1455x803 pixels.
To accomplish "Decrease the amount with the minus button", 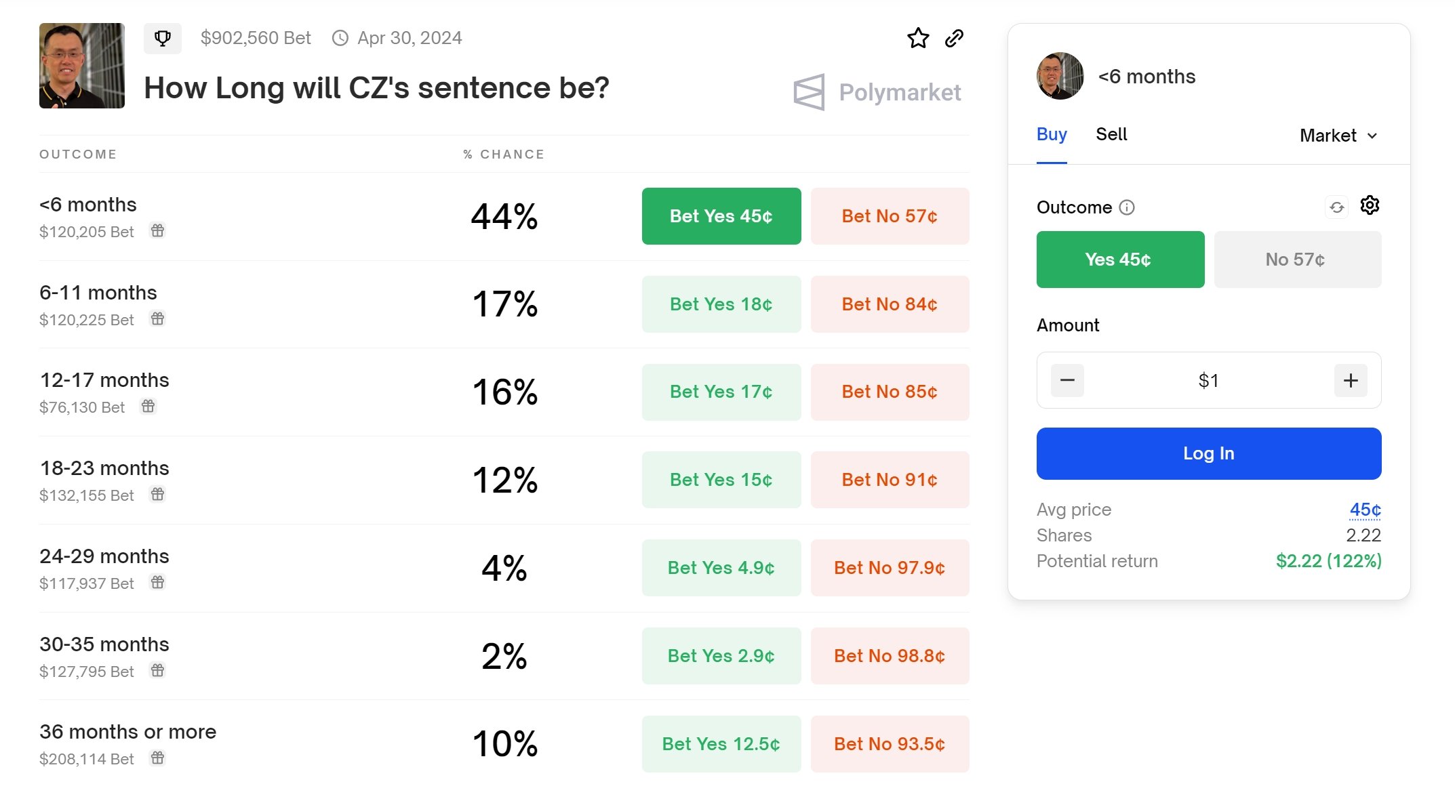I will click(1067, 380).
